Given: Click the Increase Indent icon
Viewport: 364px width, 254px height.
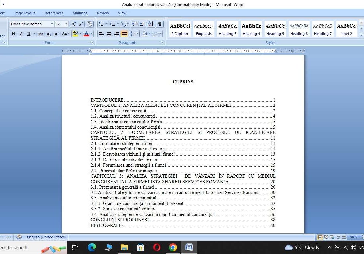Looking at the screenshot, I should pos(143,24).
